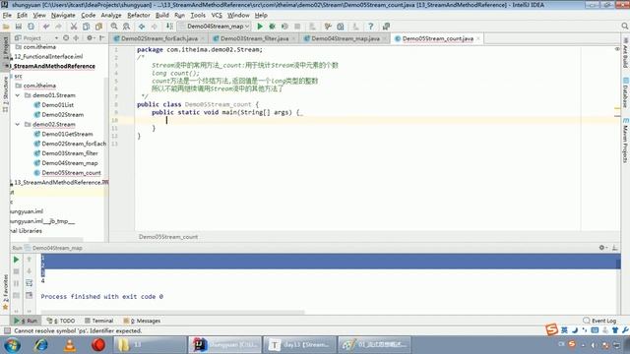The height and width of the screenshot is (354, 630).
Task: Click the Demo05Stream_count breadcrumb below editor
Action: point(168,237)
